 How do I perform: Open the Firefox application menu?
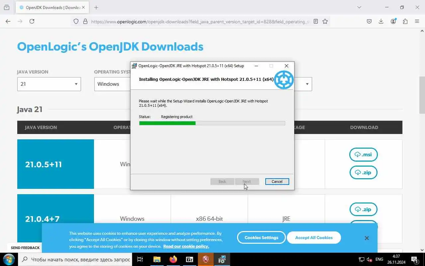[417, 21]
